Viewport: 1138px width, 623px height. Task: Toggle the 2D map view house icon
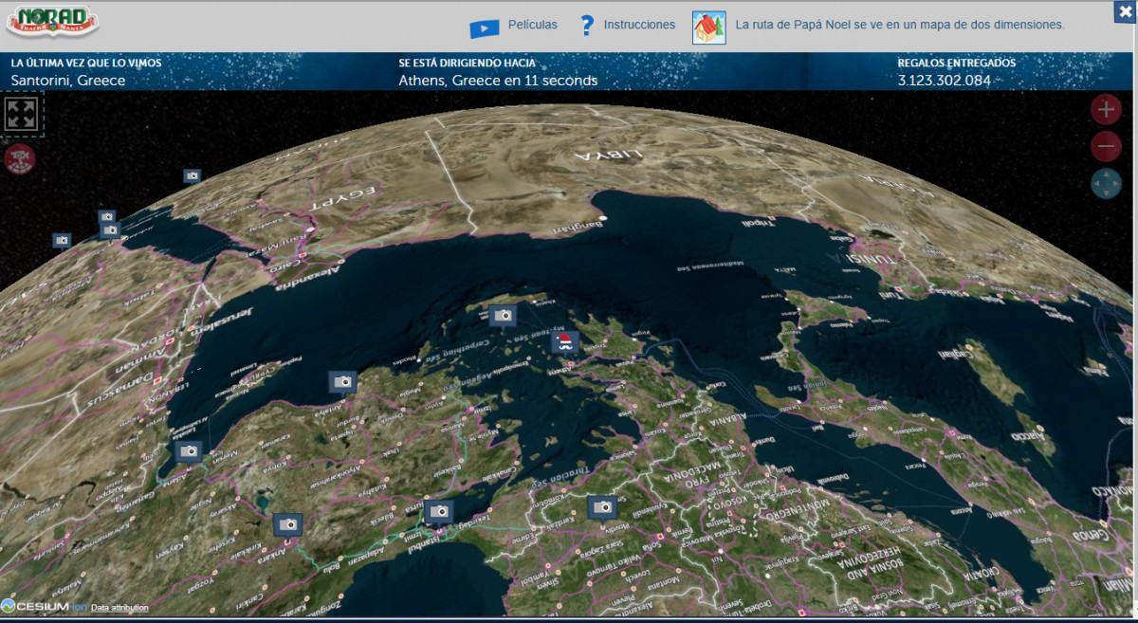(x=708, y=26)
